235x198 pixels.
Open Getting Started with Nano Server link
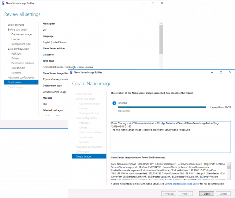click(182, 184)
